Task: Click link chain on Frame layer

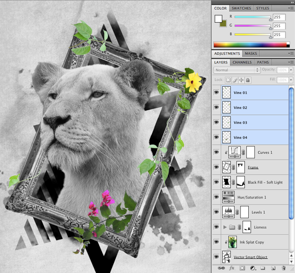Action: click(233, 167)
